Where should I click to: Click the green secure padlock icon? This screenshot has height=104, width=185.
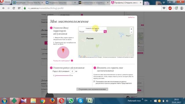pos(25,8)
